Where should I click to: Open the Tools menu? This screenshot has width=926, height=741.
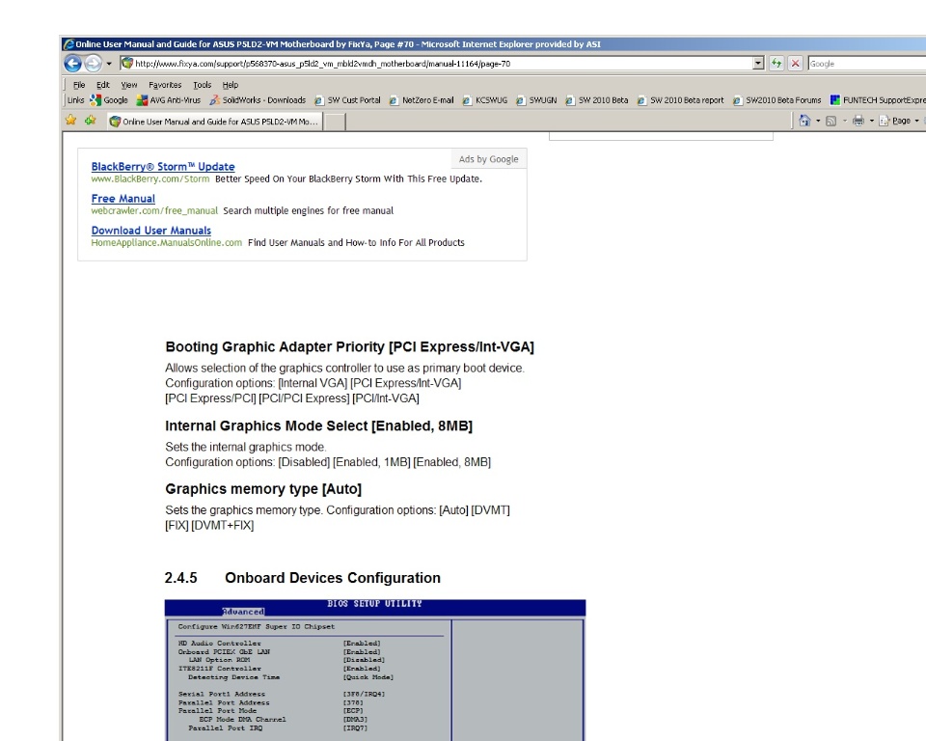tap(202, 85)
